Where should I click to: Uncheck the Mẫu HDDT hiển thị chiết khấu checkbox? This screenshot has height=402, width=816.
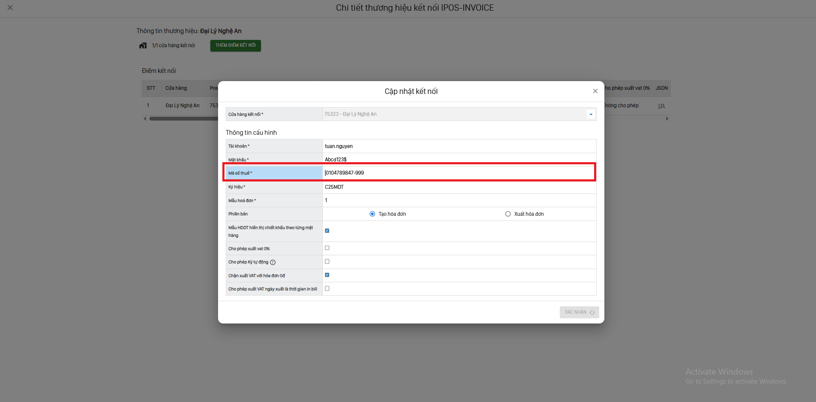[327, 231]
